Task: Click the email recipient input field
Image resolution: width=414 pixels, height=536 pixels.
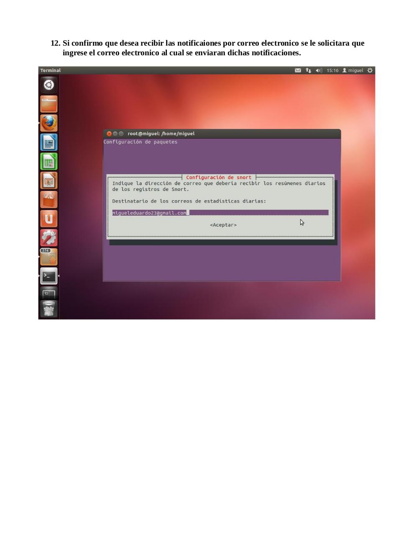Action: (220, 213)
